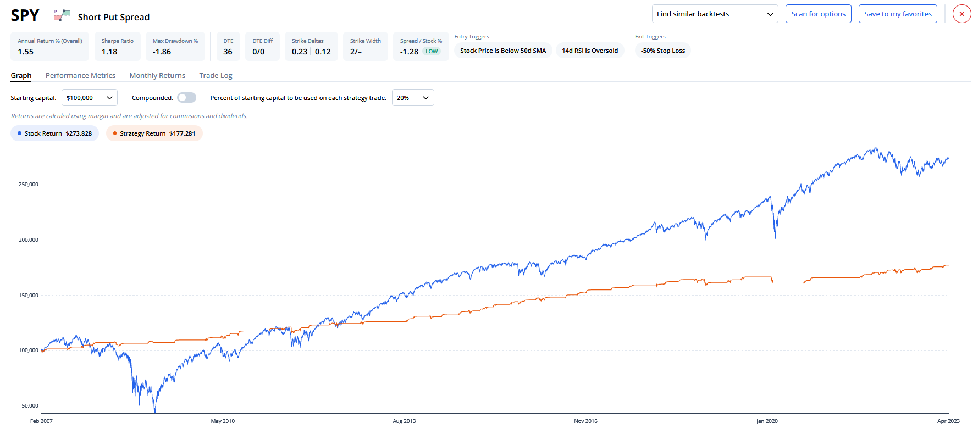
Task: View the Trade Log tab
Action: pos(216,76)
